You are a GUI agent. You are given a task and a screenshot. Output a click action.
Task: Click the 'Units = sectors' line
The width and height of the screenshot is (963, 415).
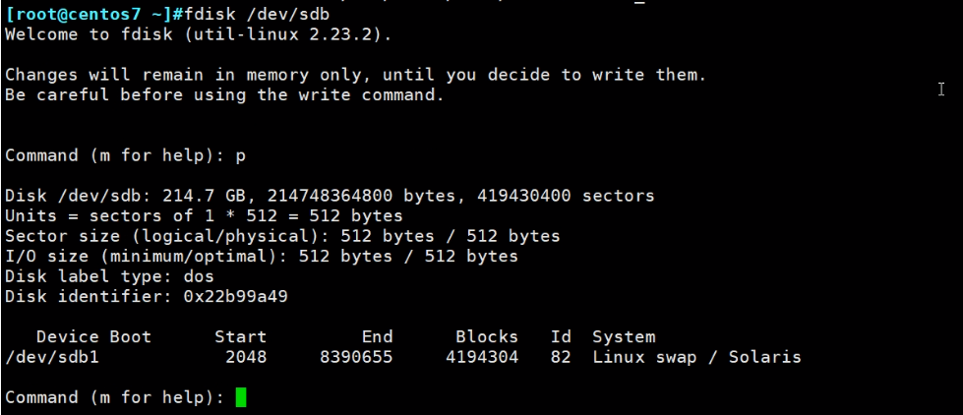(x=204, y=216)
